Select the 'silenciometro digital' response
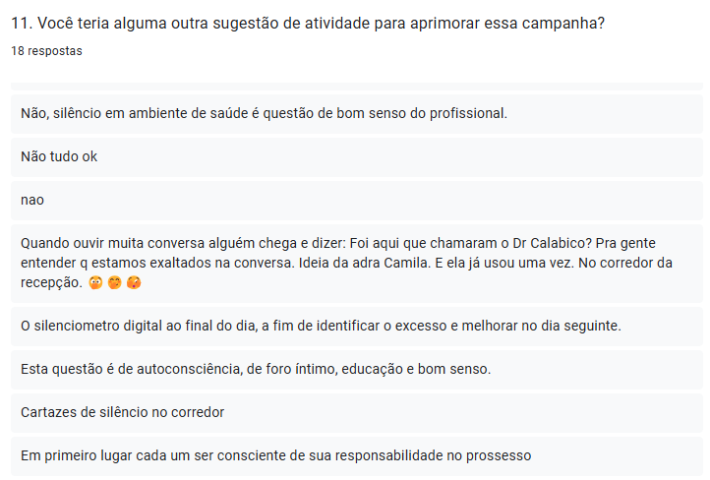This screenshot has height=480, width=710. coord(320,326)
